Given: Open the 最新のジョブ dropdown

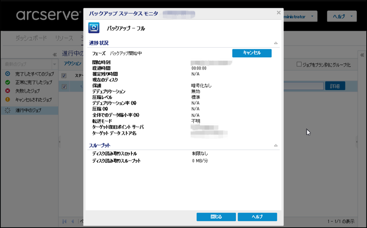Looking at the screenshot, I should pos(55,64).
